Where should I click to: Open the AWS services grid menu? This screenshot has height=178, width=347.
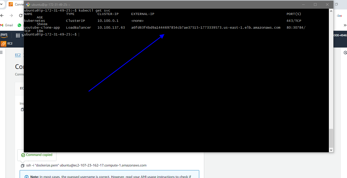tap(18, 35)
